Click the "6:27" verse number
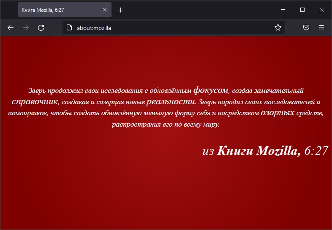The width and height of the screenshot is (332, 230). pos(316,151)
